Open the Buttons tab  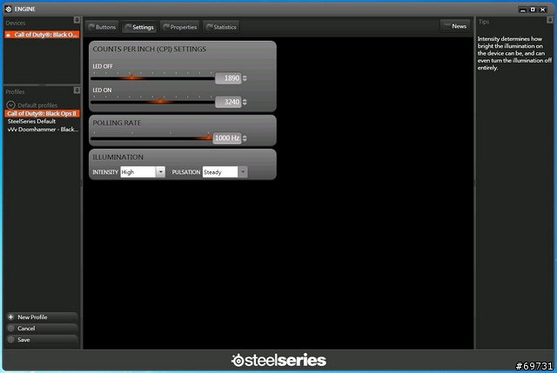pyautogui.click(x=102, y=27)
